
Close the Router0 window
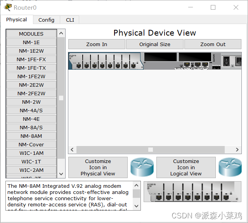click(236, 7)
